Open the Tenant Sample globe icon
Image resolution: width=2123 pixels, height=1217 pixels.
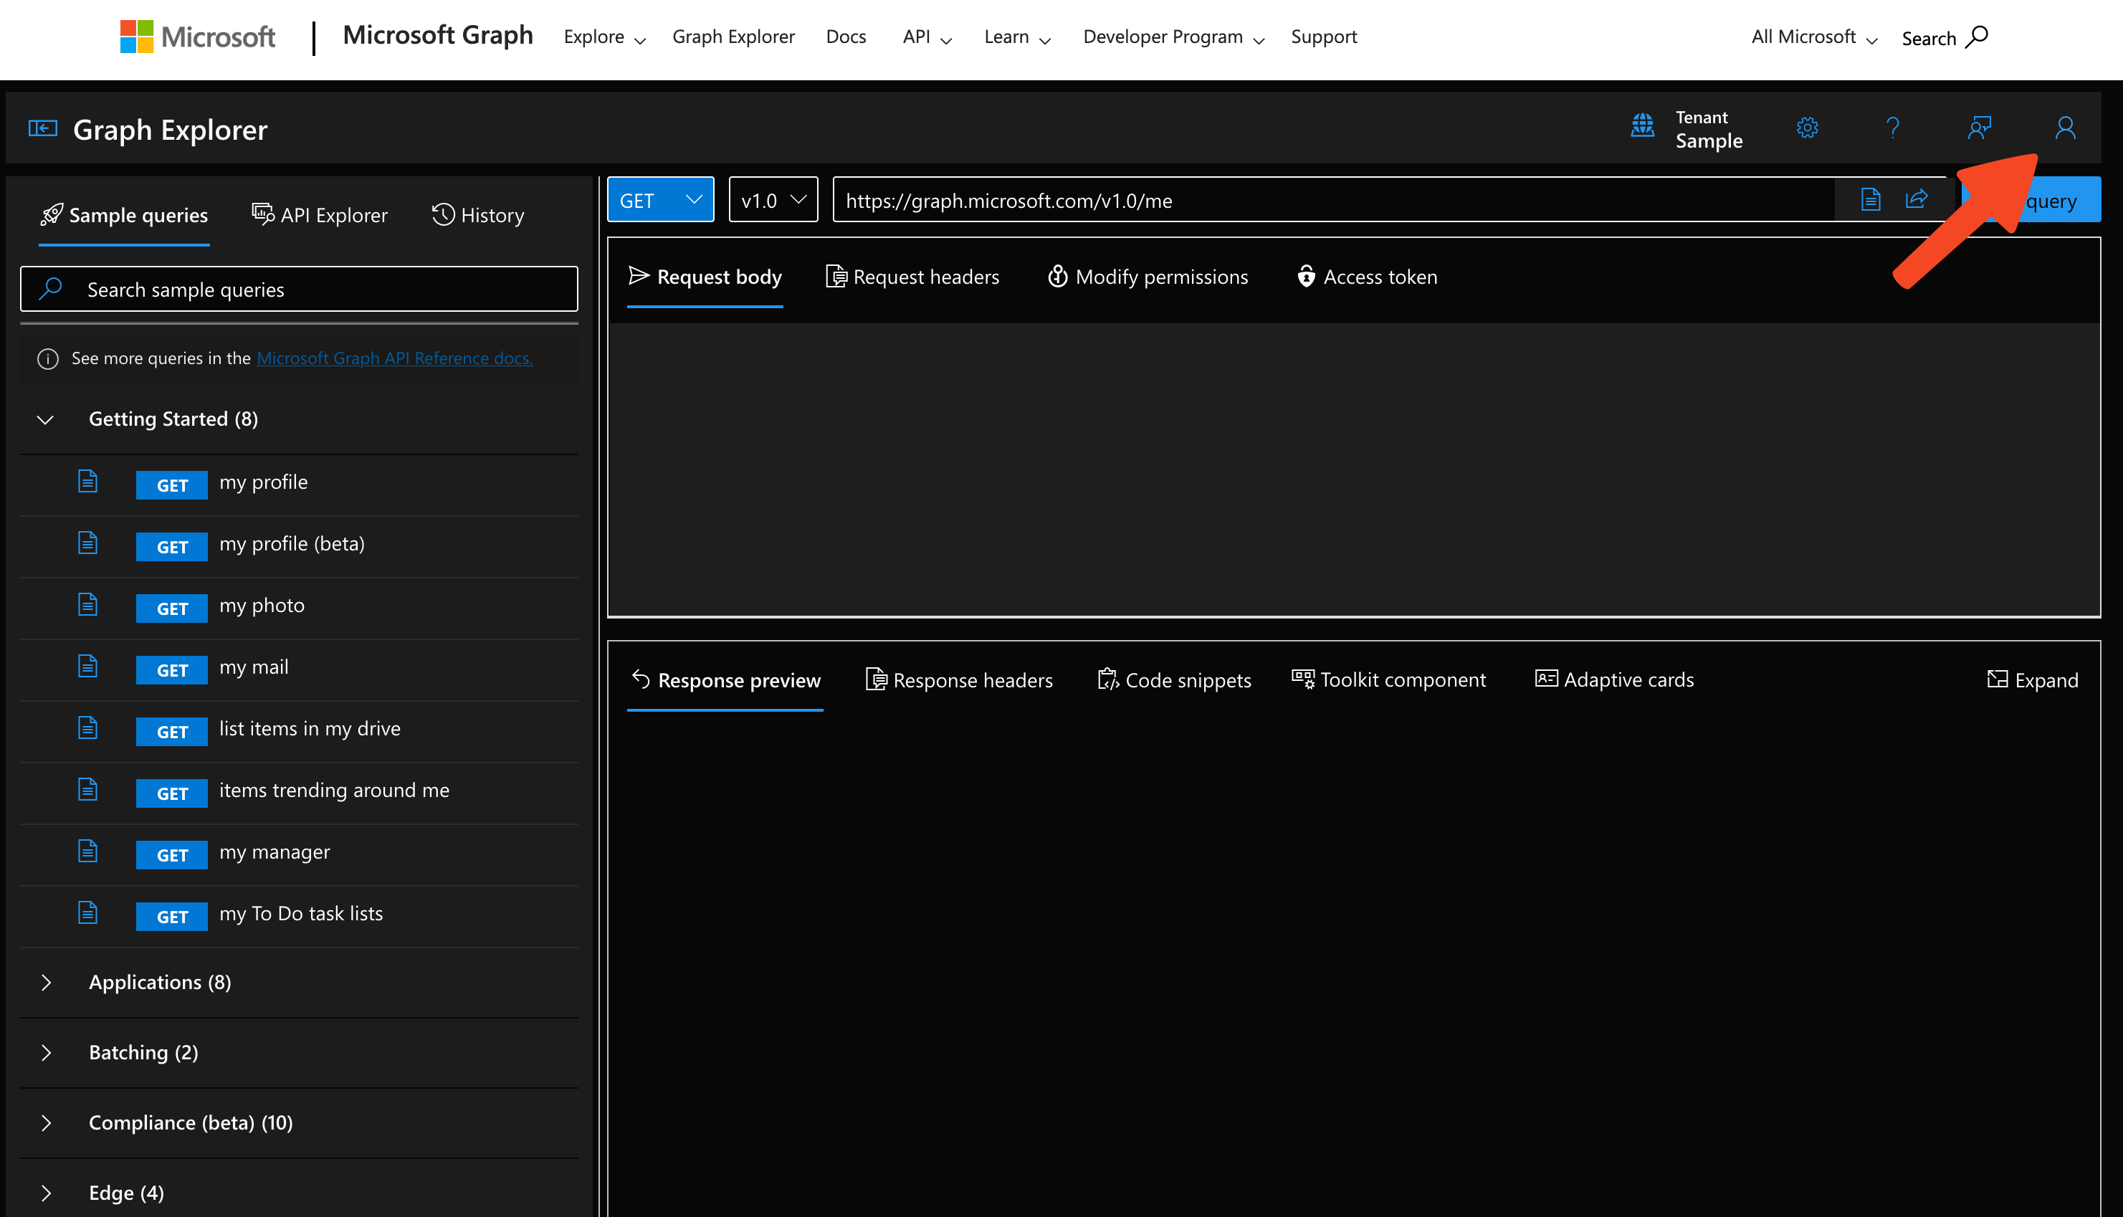pos(1642,127)
